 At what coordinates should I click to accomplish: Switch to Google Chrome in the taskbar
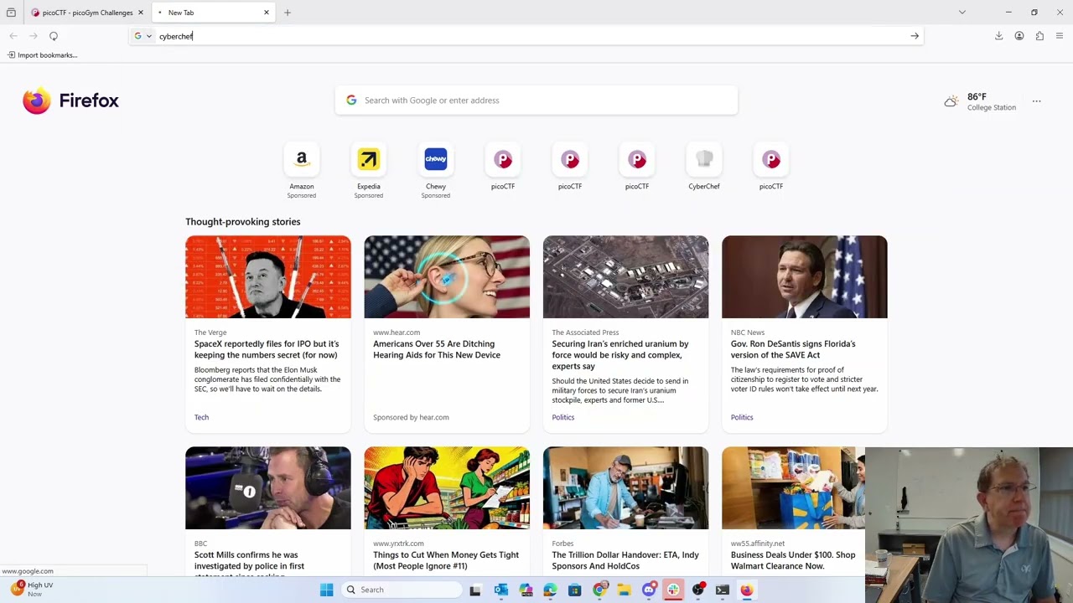coord(599,590)
